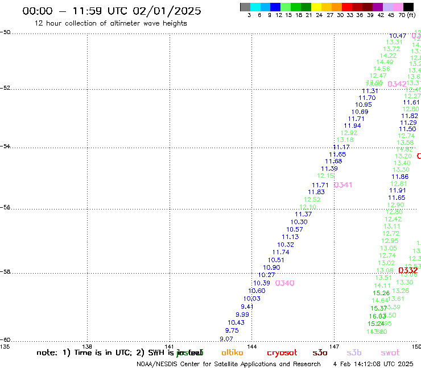Click the wave height value '11.68'
This screenshot has height=369, width=421.
click(333, 161)
